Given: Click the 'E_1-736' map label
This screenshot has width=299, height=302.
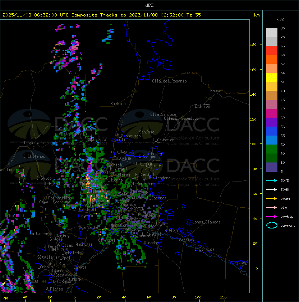Looking at the screenshot, I should click(202, 106).
